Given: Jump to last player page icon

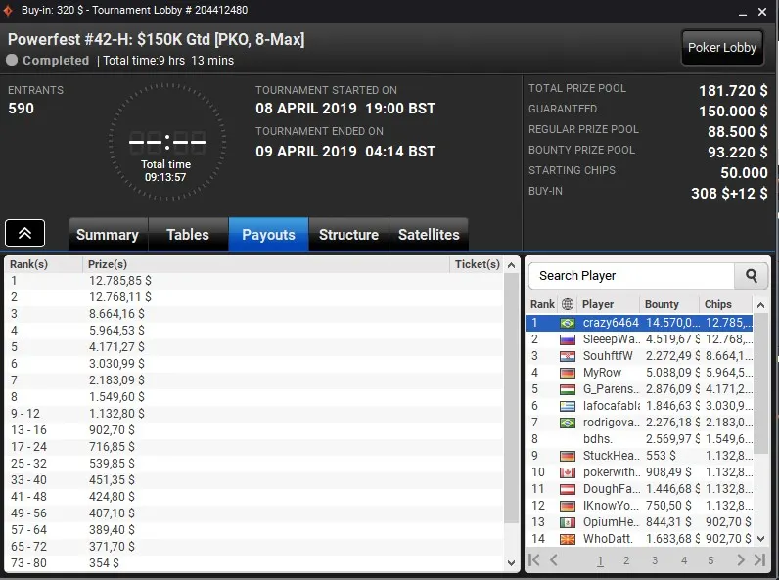Looking at the screenshot, I should pos(759,560).
